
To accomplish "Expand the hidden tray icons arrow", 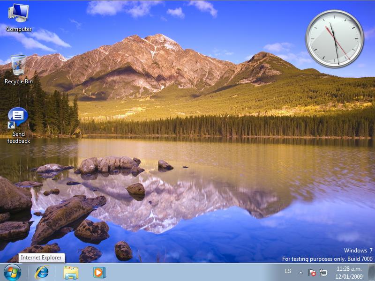I will point(300,272).
